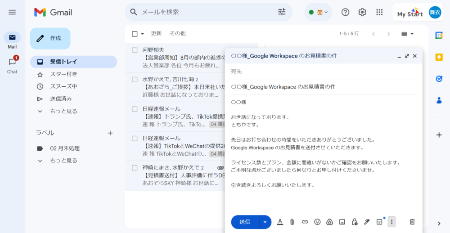
Task: Go to the next page of emails
Action: pyautogui.click(x=389, y=34)
